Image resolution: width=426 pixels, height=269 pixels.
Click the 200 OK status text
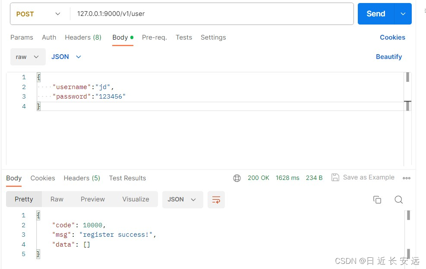click(259, 178)
